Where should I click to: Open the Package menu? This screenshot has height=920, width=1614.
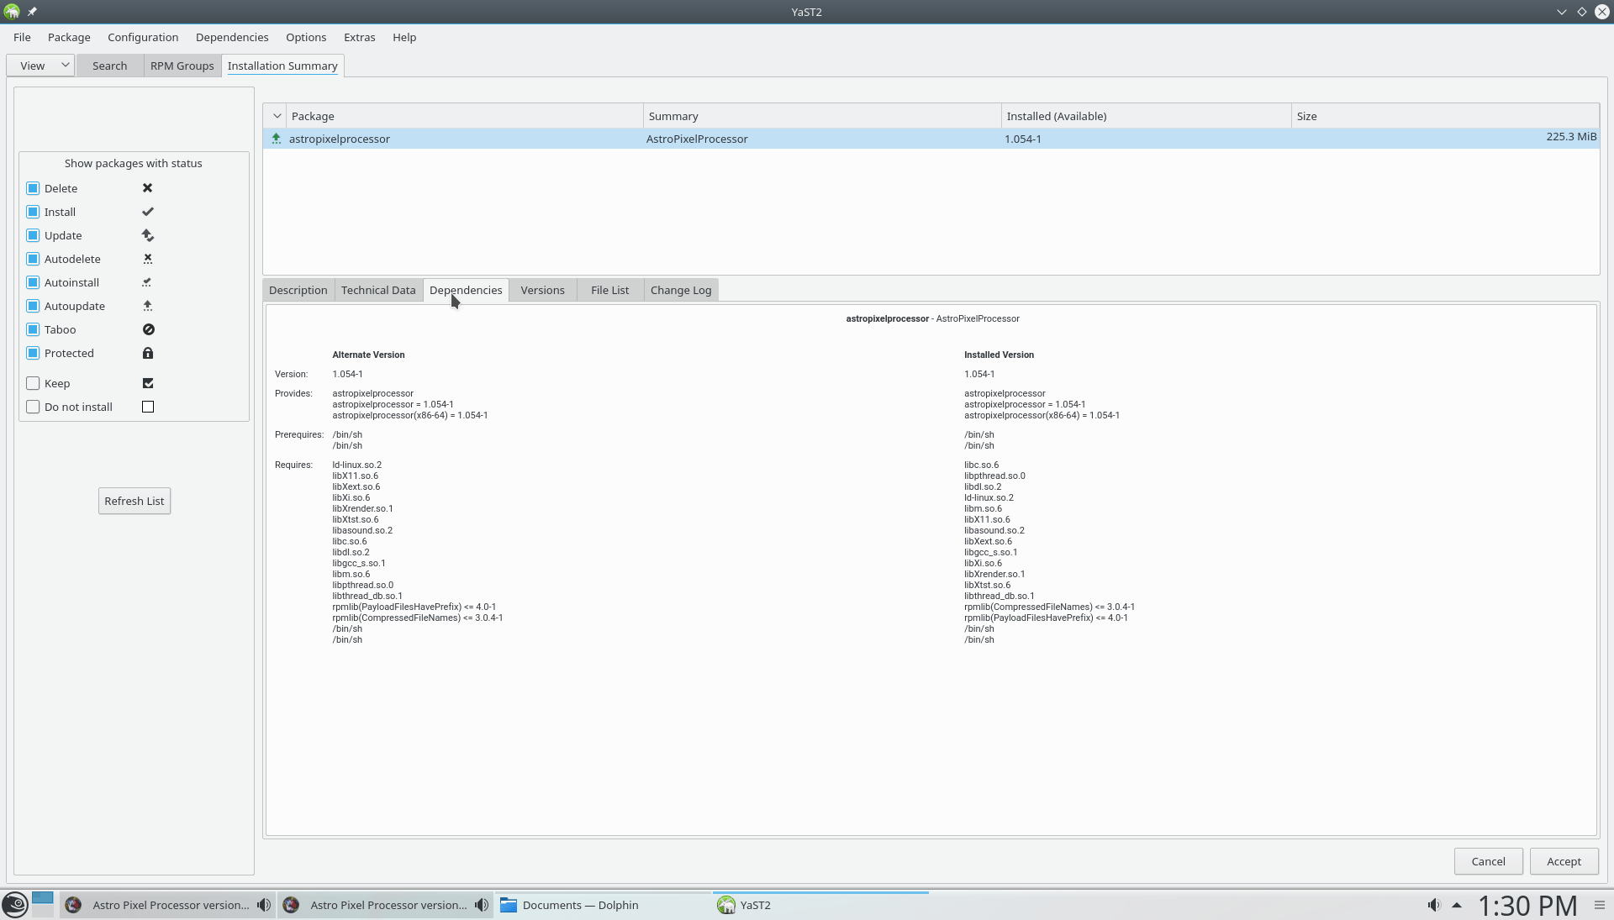click(69, 37)
